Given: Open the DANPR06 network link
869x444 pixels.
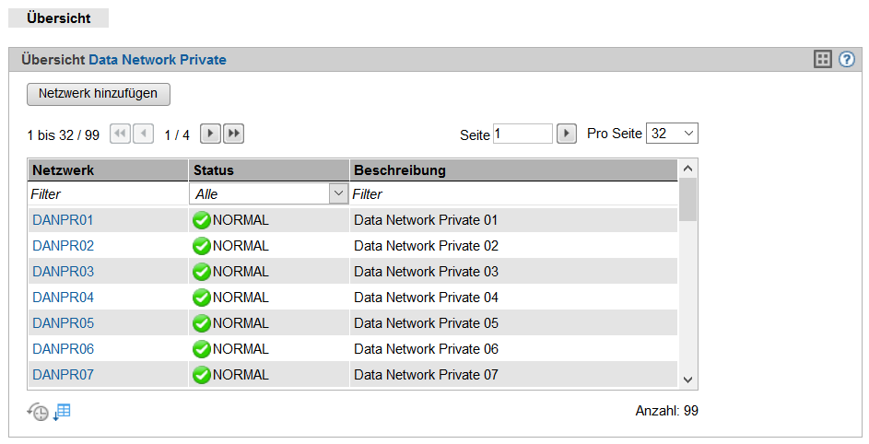Looking at the screenshot, I should [64, 349].
